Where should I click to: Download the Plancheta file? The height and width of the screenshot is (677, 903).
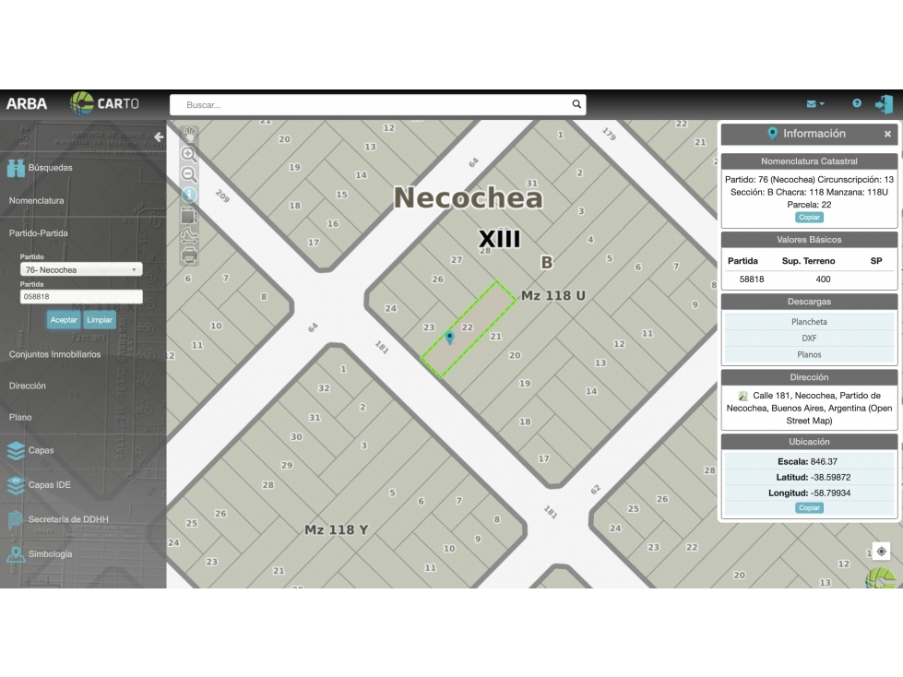coord(809,322)
